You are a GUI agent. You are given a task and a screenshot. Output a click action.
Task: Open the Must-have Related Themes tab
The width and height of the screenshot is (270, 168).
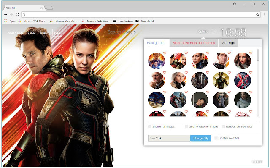[x=194, y=43]
